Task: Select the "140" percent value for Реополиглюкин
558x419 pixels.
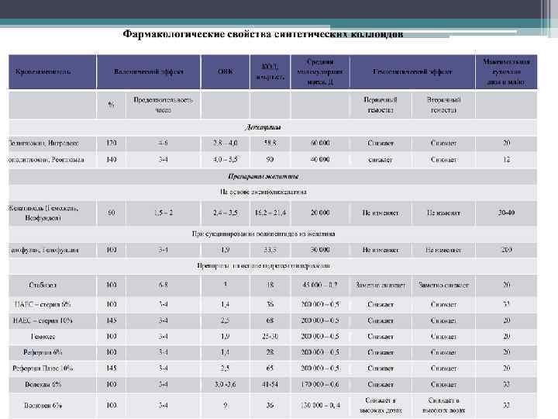Action: [111, 160]
